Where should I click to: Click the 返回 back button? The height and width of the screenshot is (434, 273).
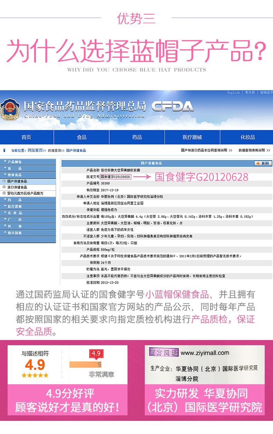click(263, 163)
